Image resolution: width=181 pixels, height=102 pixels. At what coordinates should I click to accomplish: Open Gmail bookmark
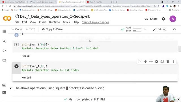[x=14, y=10]
